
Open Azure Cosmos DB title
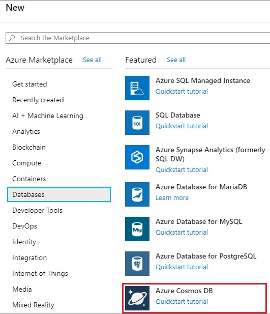pyautogui.click(x=184, y=291)
